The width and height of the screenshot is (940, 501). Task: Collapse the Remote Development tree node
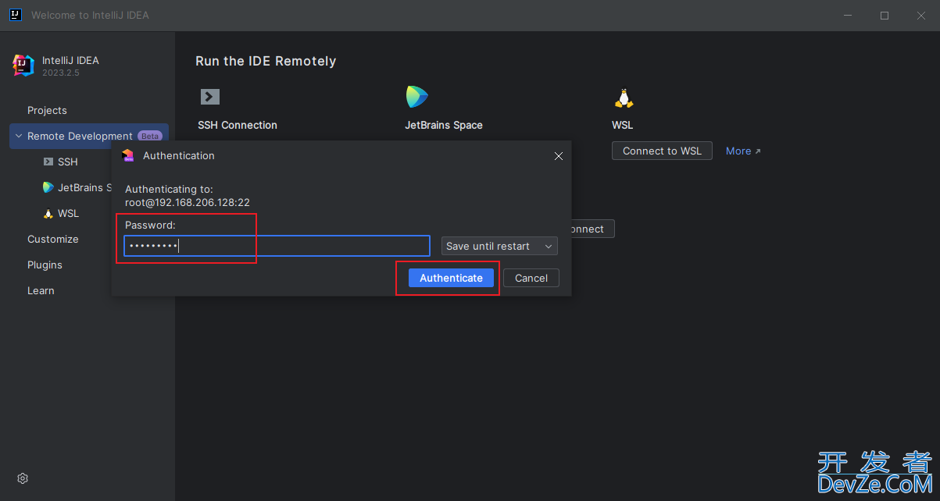pyautogui.click(x=19, y=136)
